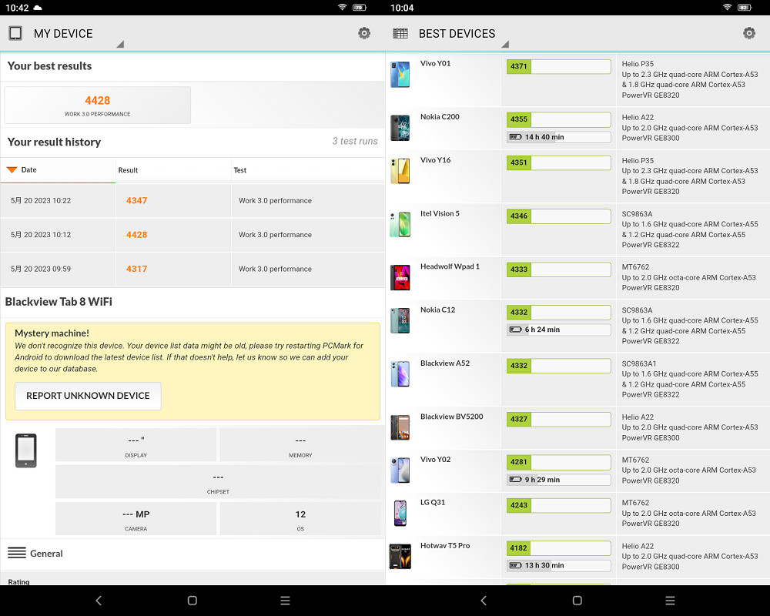Open Headwolf Wpad 1 device thumbnail
Viewport: 770px width, 616px height.
tap(400, 277)
